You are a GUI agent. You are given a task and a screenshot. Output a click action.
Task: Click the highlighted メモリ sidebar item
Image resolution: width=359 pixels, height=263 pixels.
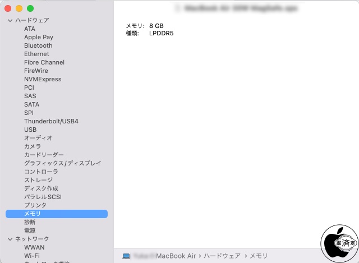33,214
